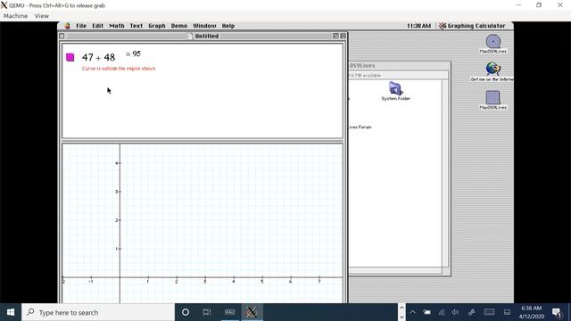Image resolution: width=571 pixels, height=321 pixels.
Task: Select System Folder in OS9Lives window
Action: tap(395, 91)
